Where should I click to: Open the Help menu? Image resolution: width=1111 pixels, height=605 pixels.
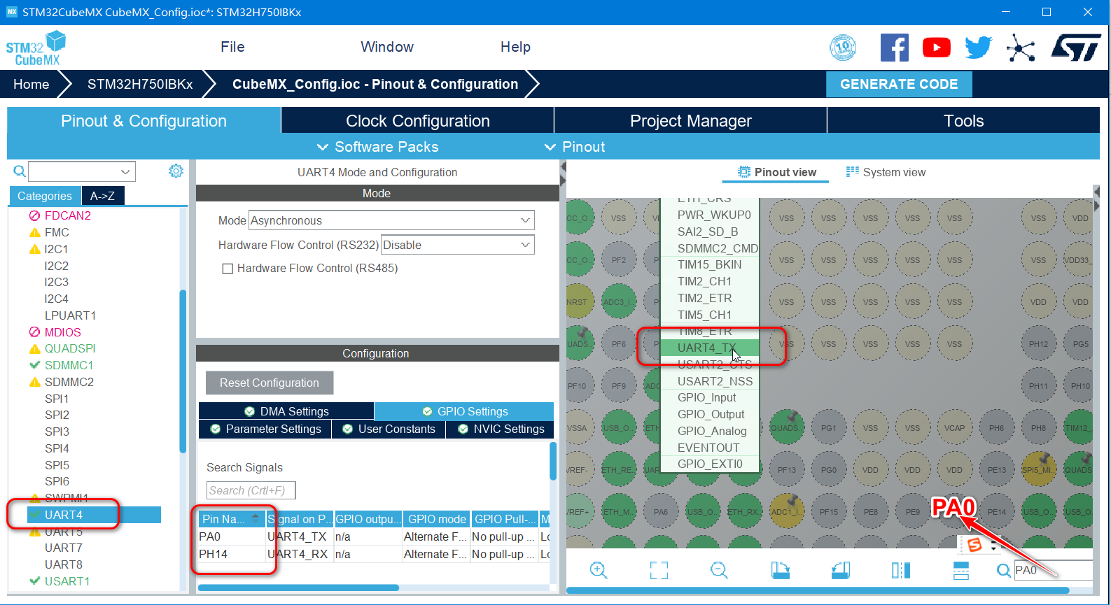pos(515,47)
